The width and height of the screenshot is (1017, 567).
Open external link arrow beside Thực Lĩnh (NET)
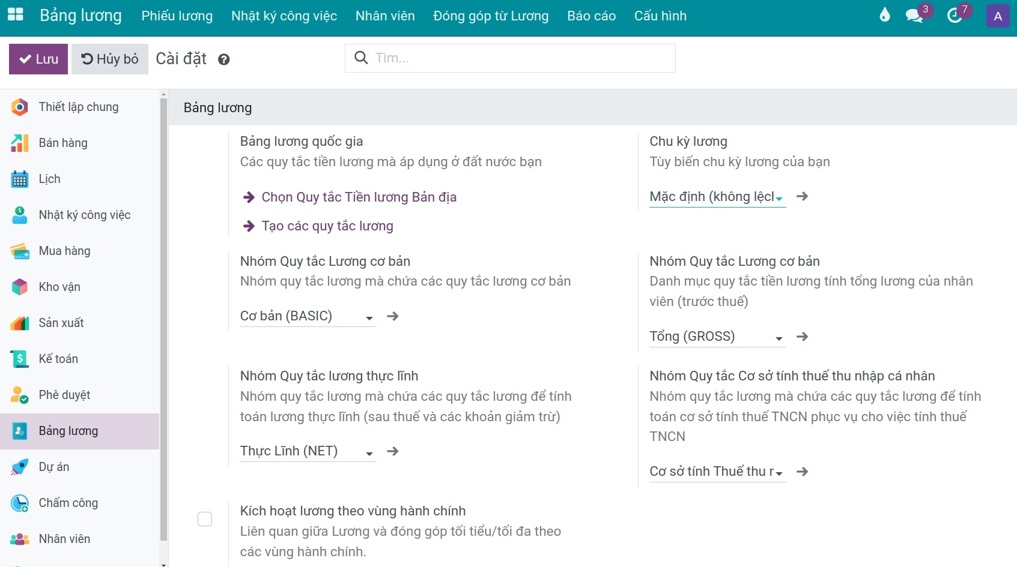pos(393,451)
